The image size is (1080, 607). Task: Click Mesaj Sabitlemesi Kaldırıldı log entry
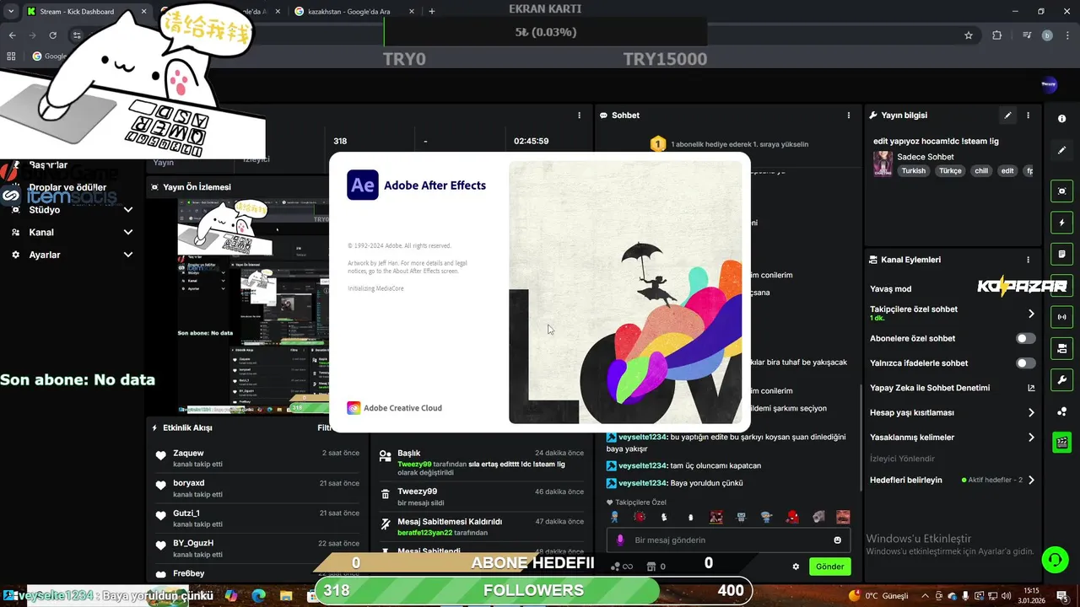(x=481, y=527)
